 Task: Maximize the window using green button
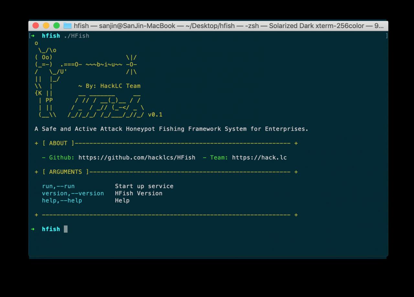(57, 26)
